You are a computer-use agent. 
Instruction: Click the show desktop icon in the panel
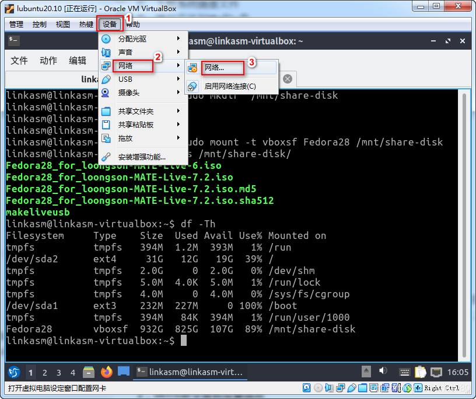click(124, 372)
